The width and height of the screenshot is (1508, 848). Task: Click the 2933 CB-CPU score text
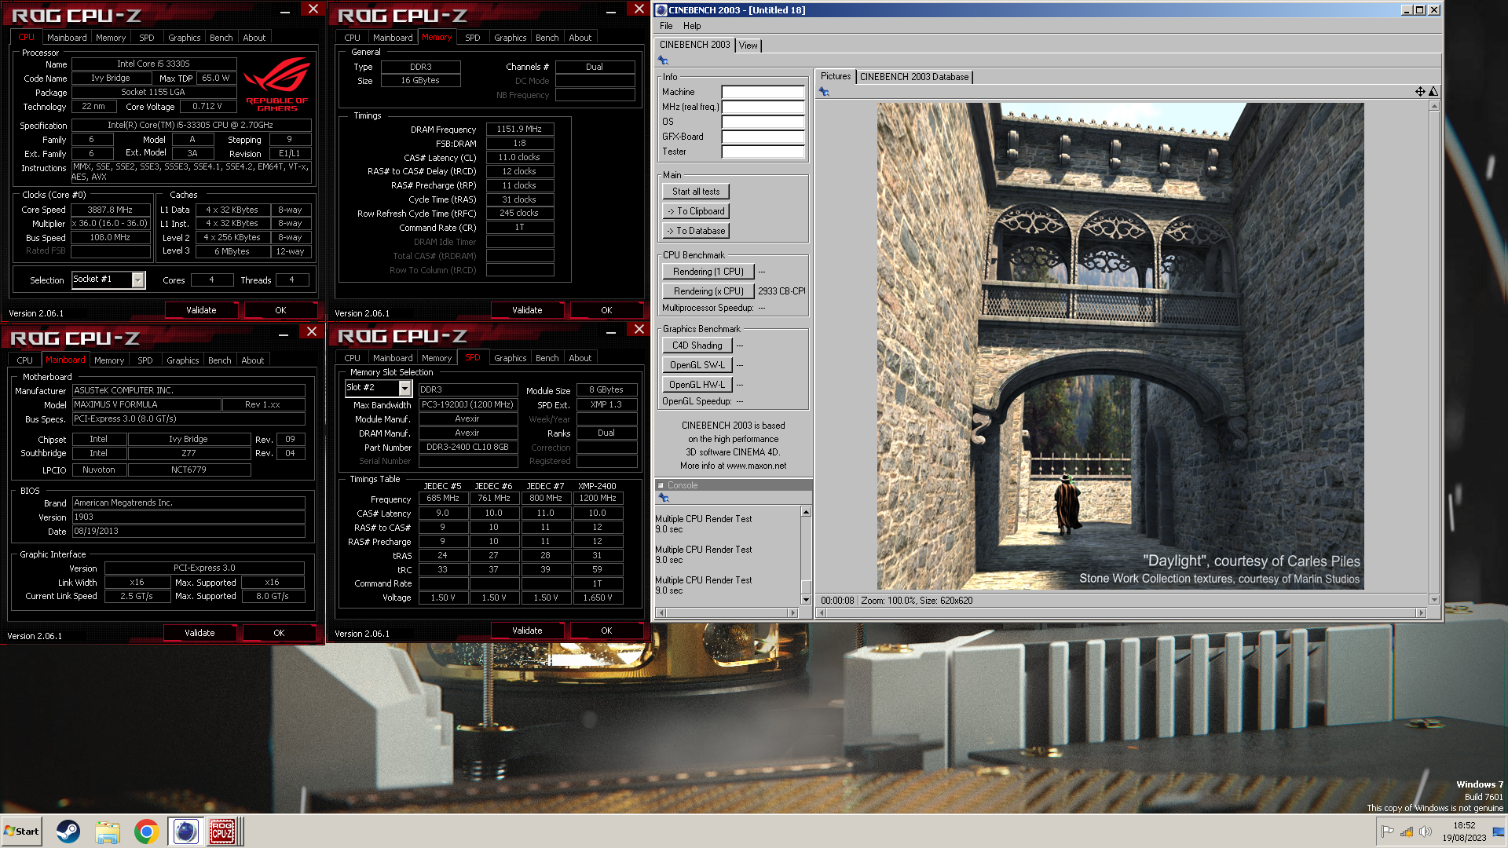(781, 291)
